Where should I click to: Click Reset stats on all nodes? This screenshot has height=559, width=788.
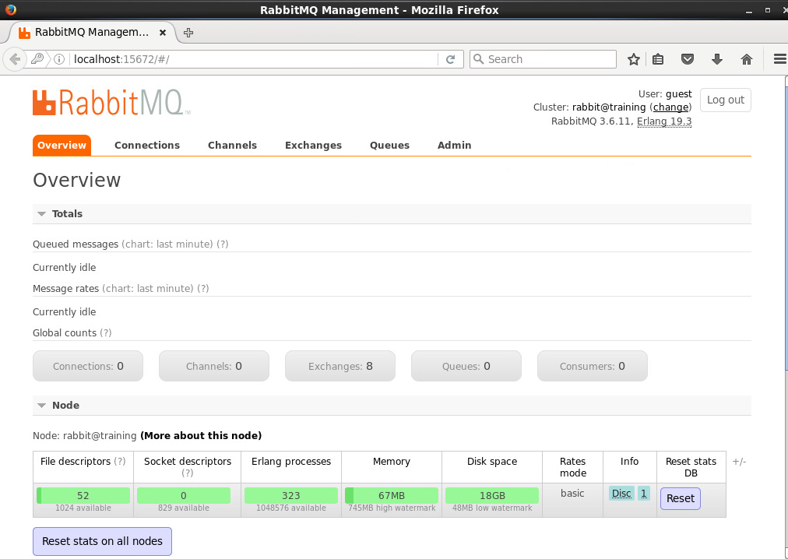coord(103,541)
